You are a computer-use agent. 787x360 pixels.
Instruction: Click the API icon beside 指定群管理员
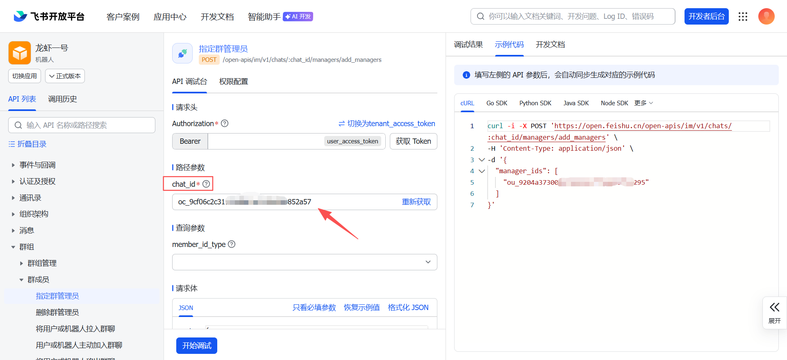coord(182,53)
